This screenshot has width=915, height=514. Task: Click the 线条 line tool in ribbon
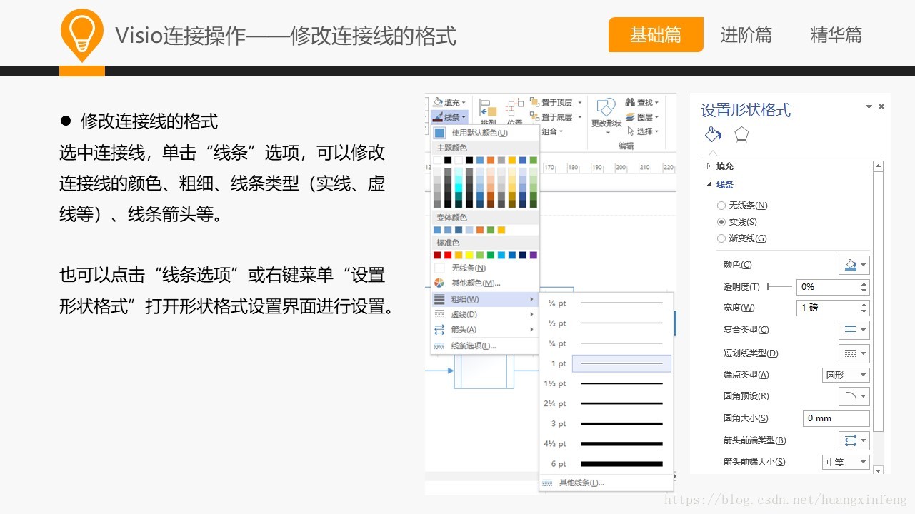(x=449, y=116)
